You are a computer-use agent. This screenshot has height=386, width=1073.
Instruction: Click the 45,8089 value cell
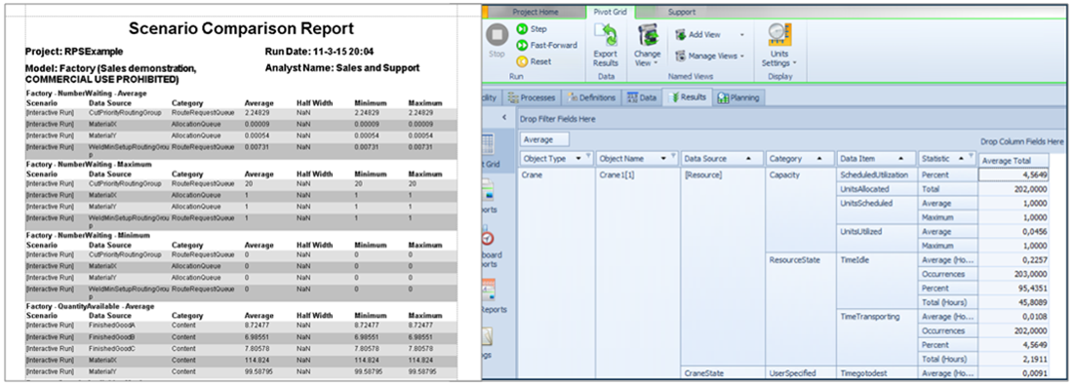click(1013, 302)
